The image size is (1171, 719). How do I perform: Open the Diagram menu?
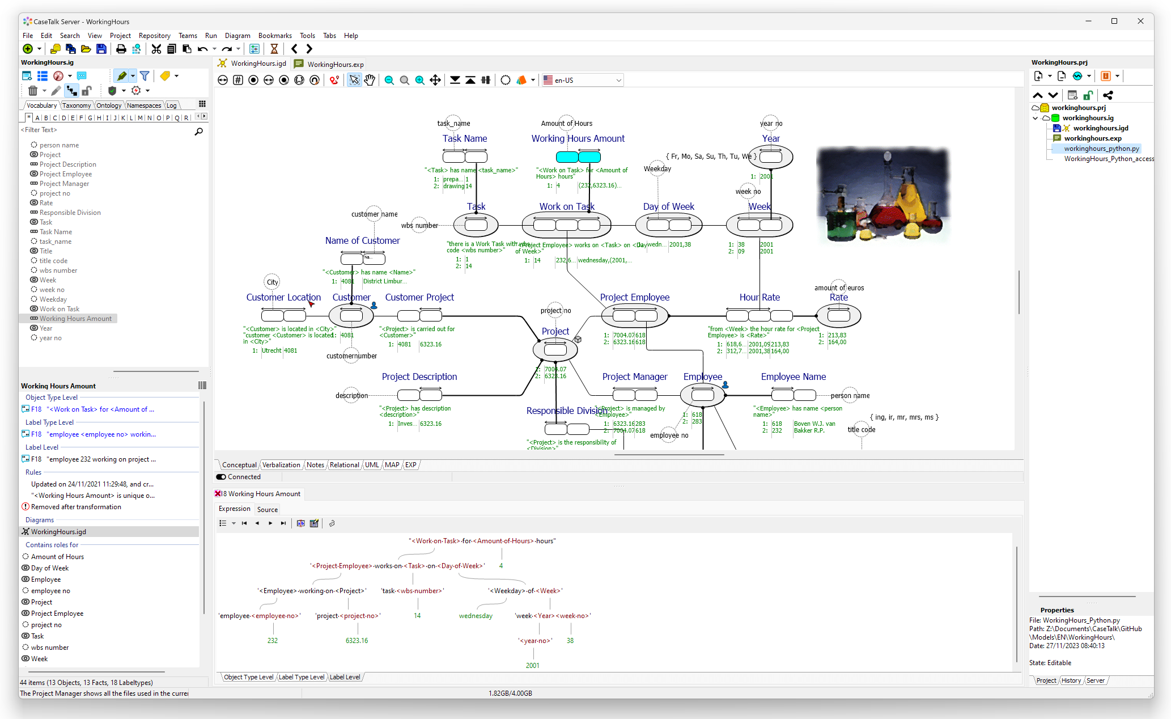pos(237,35)
